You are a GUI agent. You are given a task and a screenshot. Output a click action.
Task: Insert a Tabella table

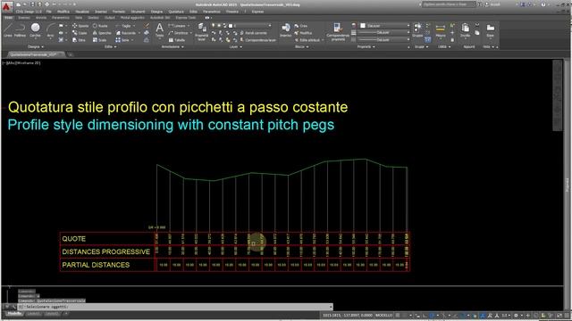[177, 40]
